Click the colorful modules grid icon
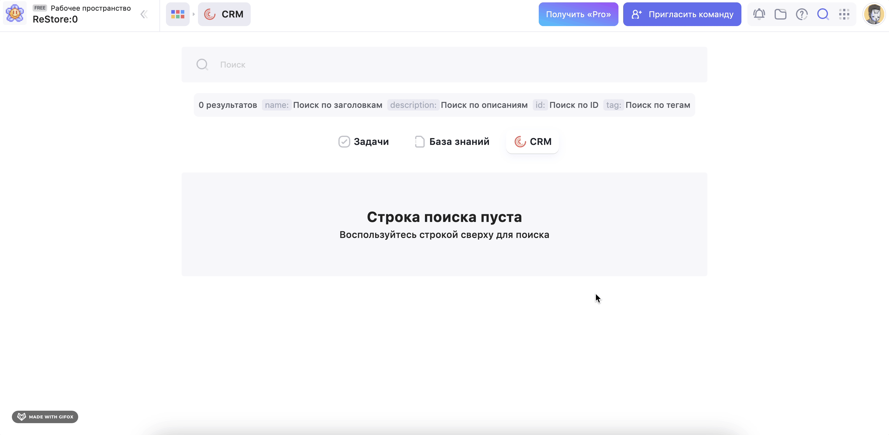The height and width of the screenshot is (435, 889). coord(178,14)
